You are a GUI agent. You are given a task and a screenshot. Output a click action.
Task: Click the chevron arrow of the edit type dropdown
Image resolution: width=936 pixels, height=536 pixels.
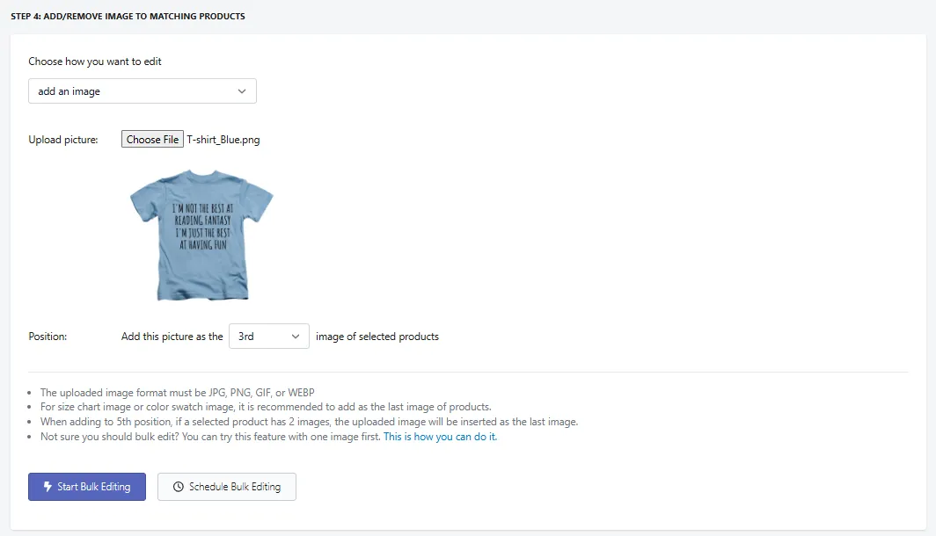[242, 91]
